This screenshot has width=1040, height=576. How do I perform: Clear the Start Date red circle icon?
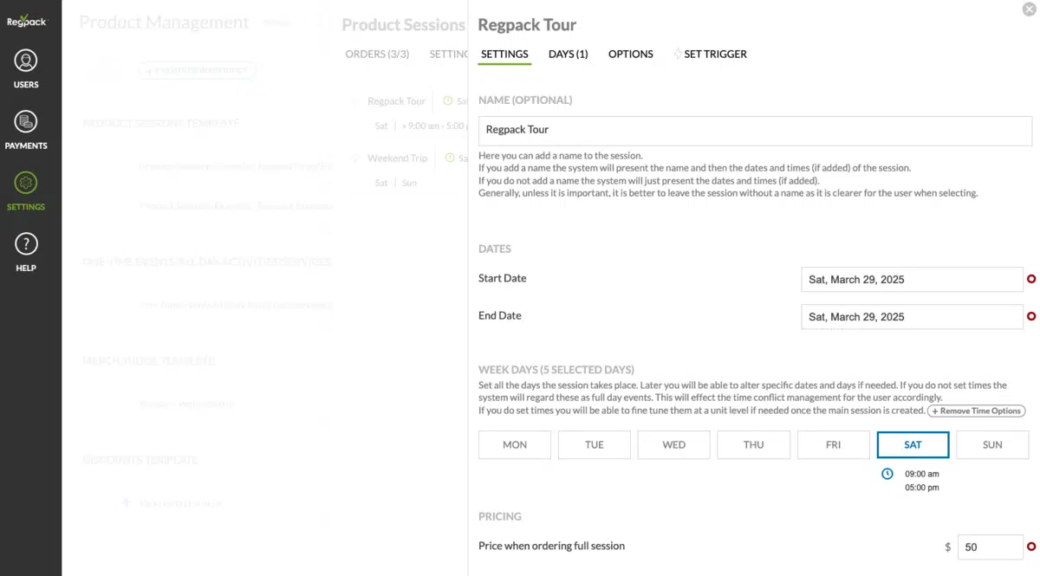click(x=1031, y=279)
